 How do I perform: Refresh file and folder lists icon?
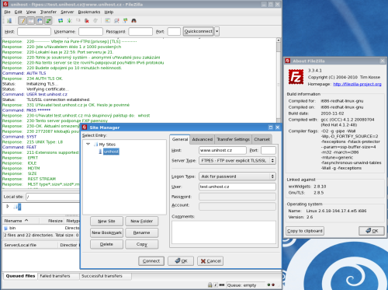[61, 21]
